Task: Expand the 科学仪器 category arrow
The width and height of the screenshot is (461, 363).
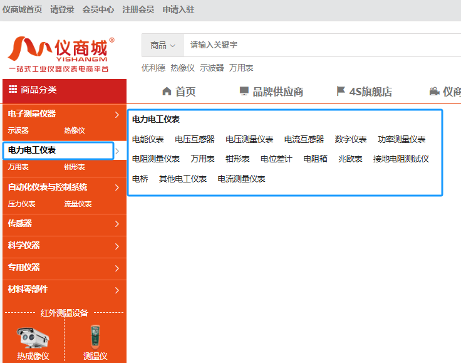Action: (x=117, y=246)
